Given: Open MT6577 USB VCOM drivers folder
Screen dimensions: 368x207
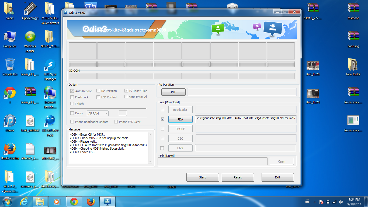Looking at the screenshot, I should tap(50, 13).
